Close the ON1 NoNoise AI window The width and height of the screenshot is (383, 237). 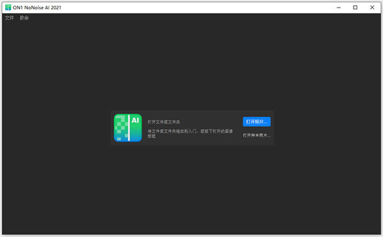click(x=372, y=8)
